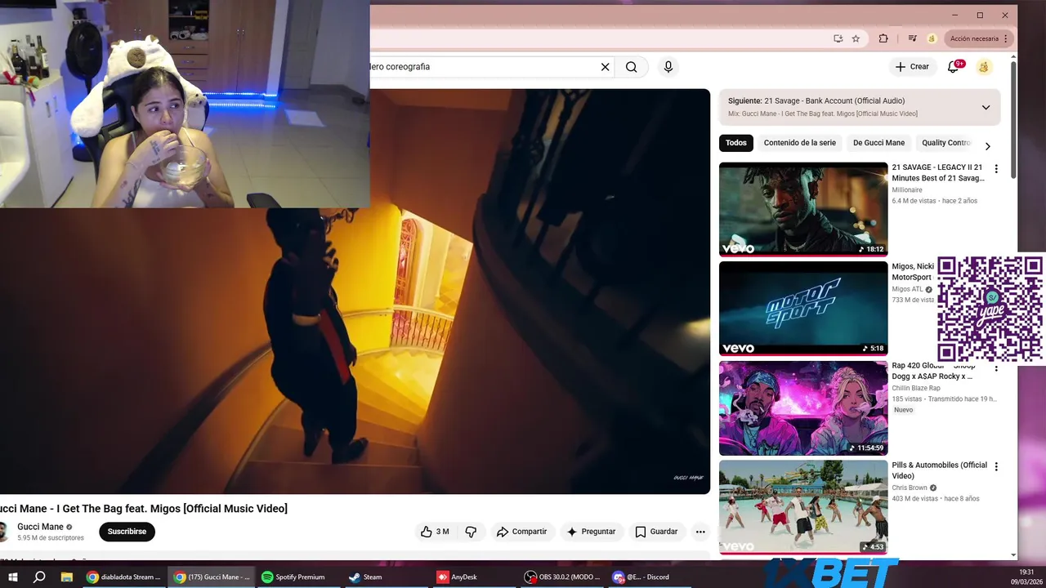Install app icon in address bar

(x=838, y=38)
